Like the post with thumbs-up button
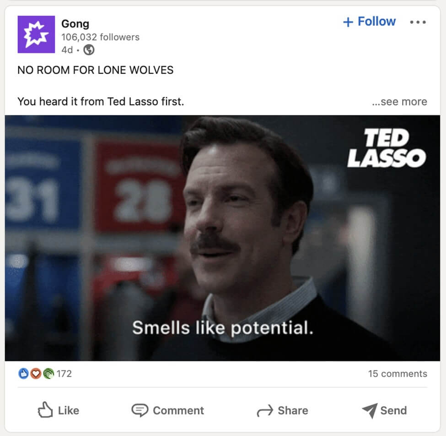 click(59, 410)
